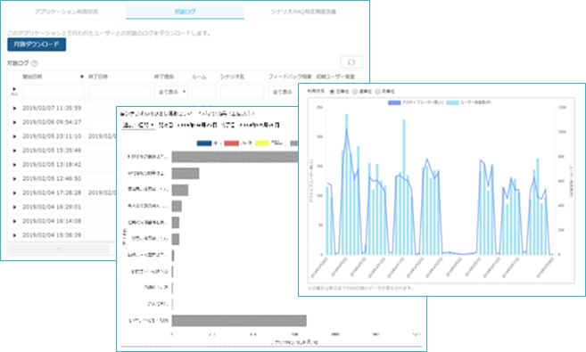Expand the 2019/02/05 15:35:46 log row
This screenshot has width=586, height=352.
coord(14,151)
